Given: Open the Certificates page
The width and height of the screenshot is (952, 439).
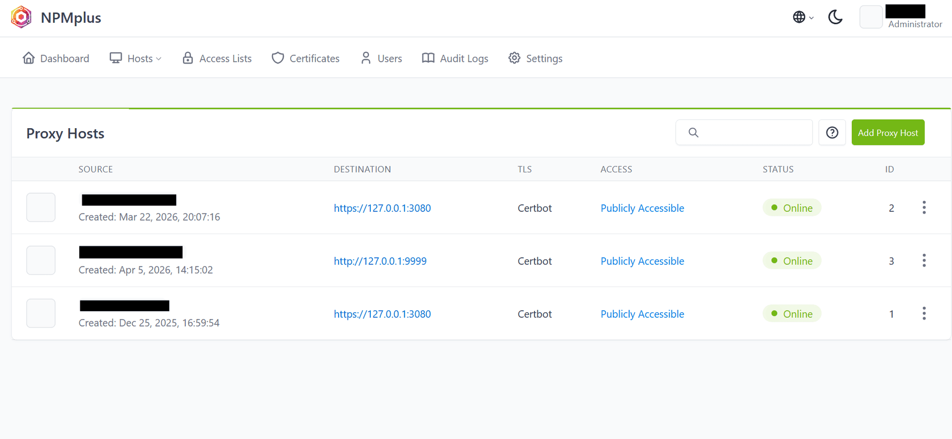Looking at the screenshot, I should tap(305, 58).
